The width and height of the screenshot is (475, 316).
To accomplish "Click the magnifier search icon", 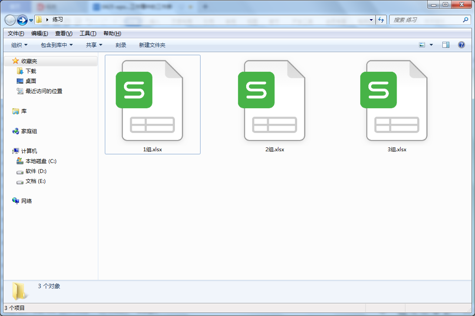I will 465,20.
